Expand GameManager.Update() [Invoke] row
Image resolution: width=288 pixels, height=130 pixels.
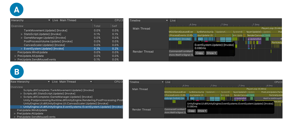[x=22, y=38]
